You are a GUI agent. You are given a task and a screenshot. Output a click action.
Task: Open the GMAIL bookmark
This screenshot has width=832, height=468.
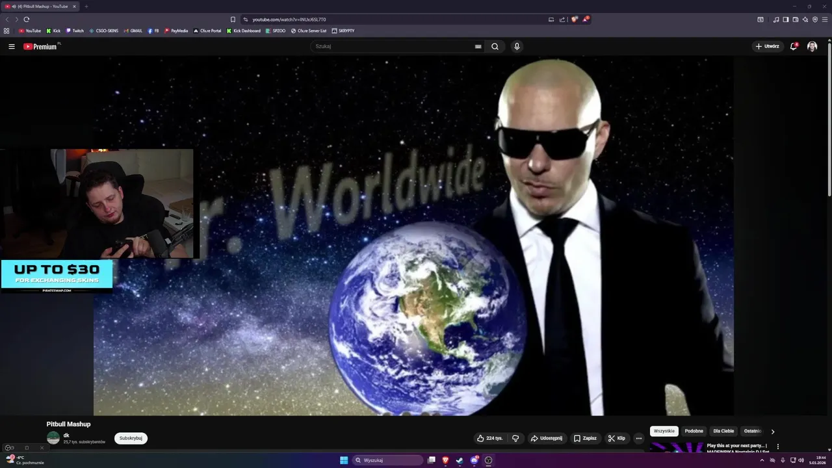133,31
